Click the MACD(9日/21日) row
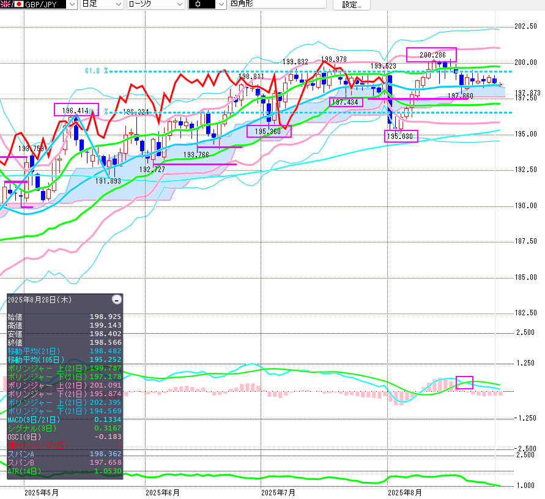Image resolution: width=545 pixels, height=499 pixels. pos(65,419)
